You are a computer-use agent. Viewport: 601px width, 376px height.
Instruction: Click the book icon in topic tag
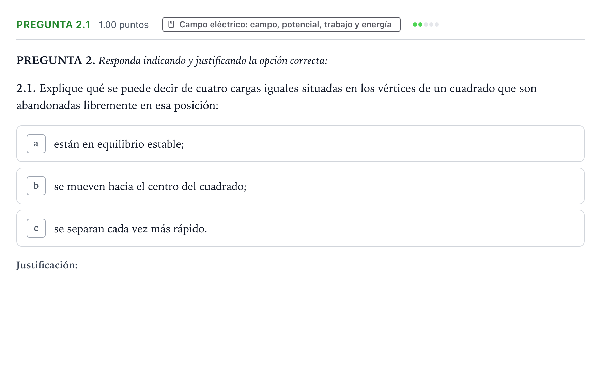(x=171, y=25)
